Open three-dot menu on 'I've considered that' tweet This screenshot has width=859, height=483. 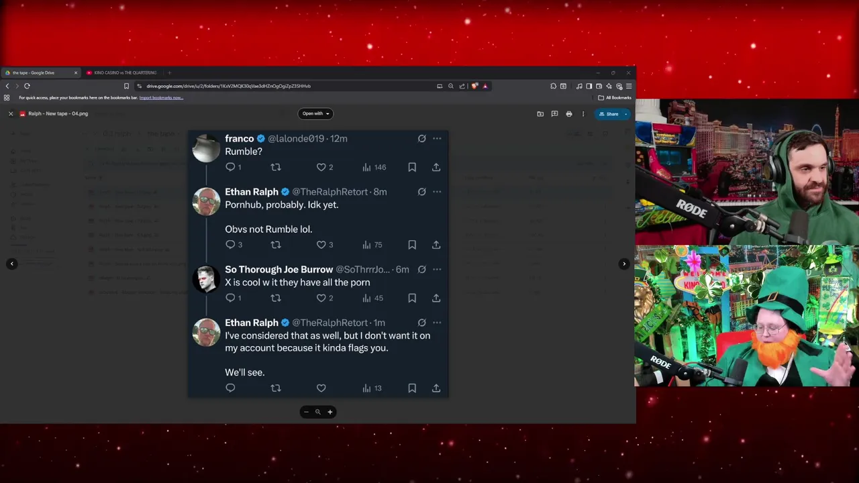[437, 323]
